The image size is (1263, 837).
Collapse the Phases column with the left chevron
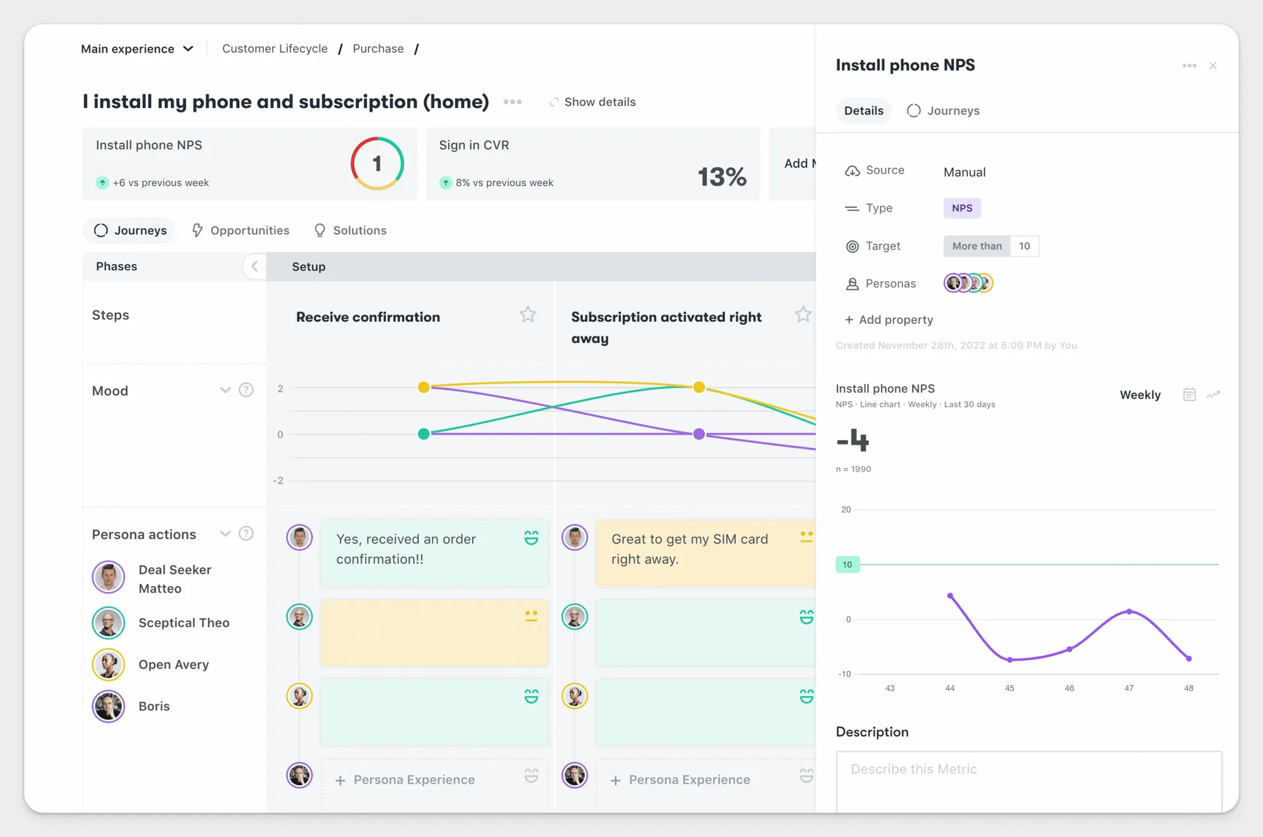[x=254, y=266]
